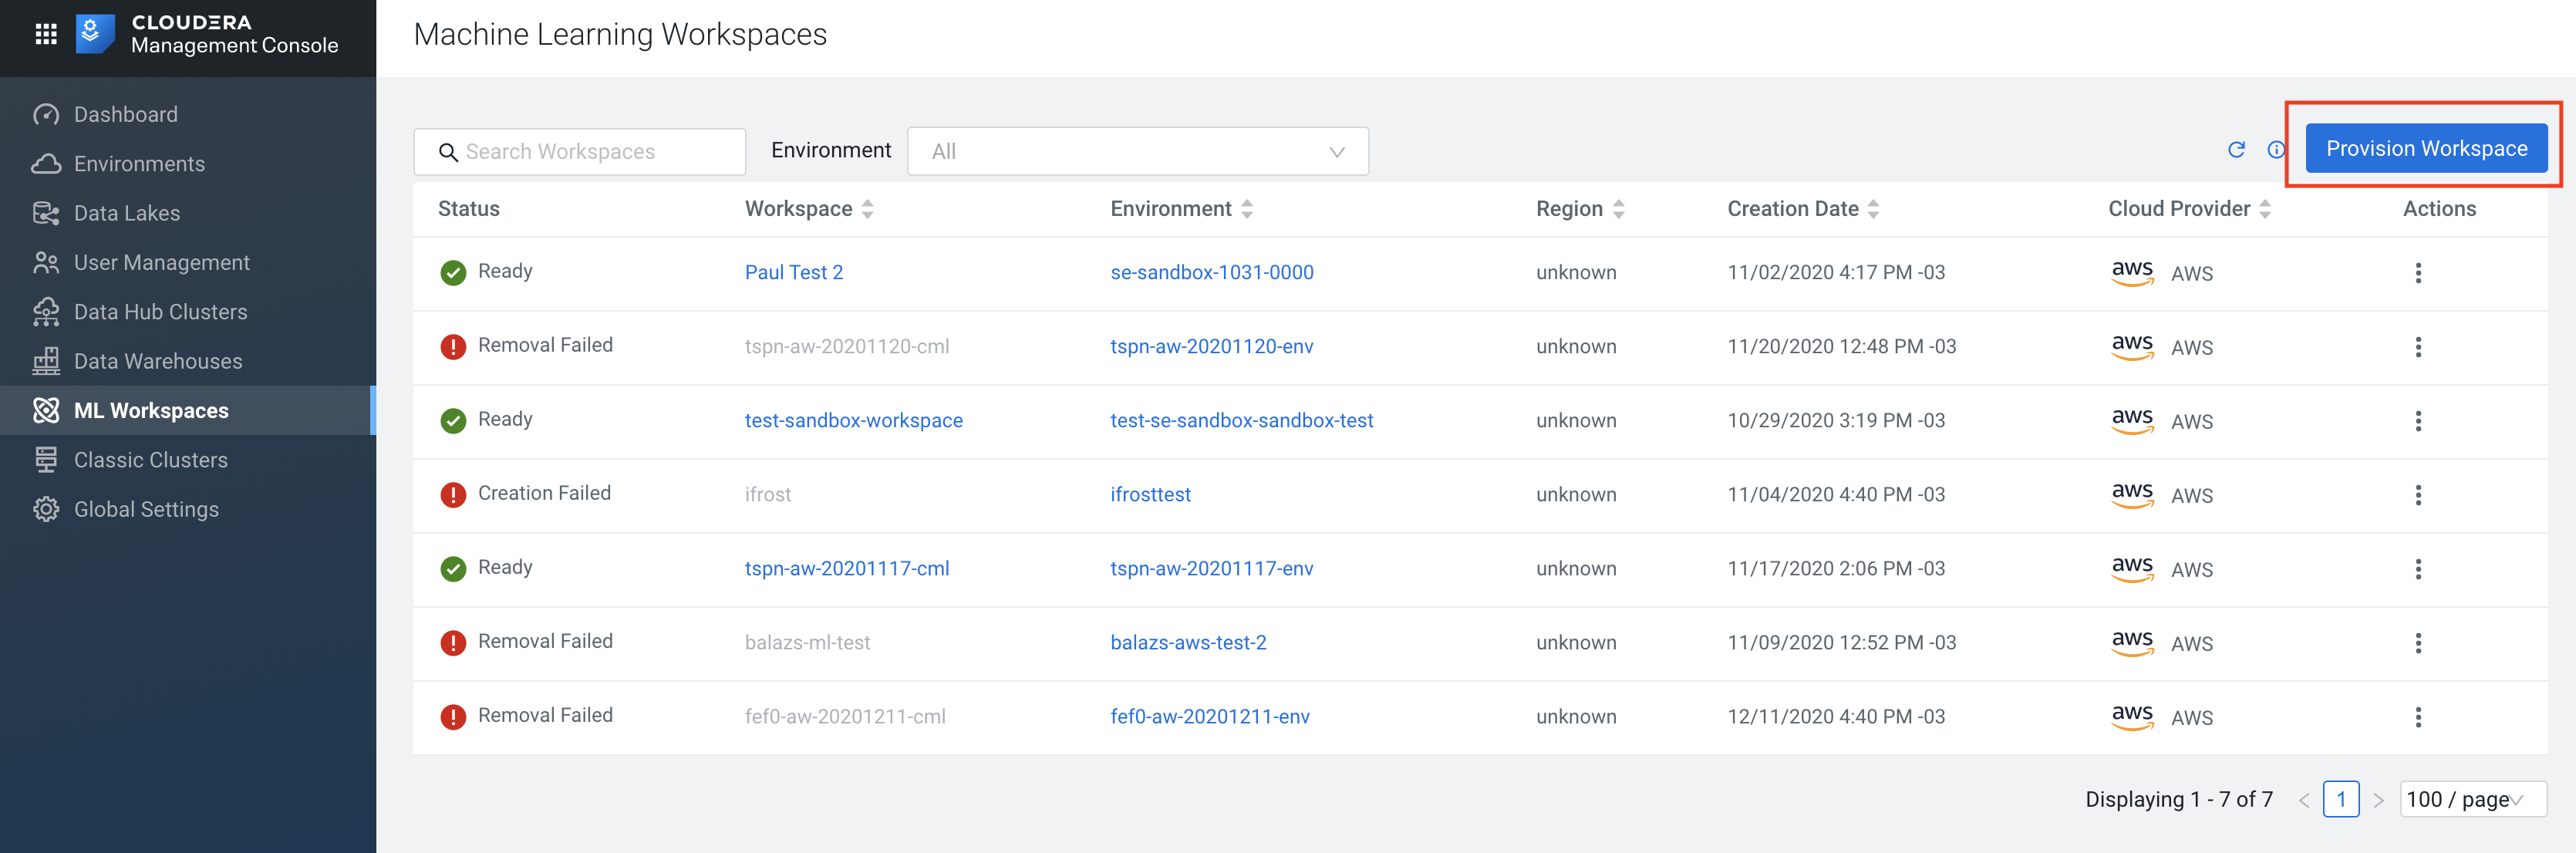This screenshot has height=853, width=2576.
Task: Open actions menu for ifrost workspace row
Action: (x=2418, y=495)
